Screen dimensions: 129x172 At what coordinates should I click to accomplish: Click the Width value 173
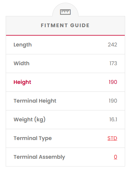tap(113, 63)
